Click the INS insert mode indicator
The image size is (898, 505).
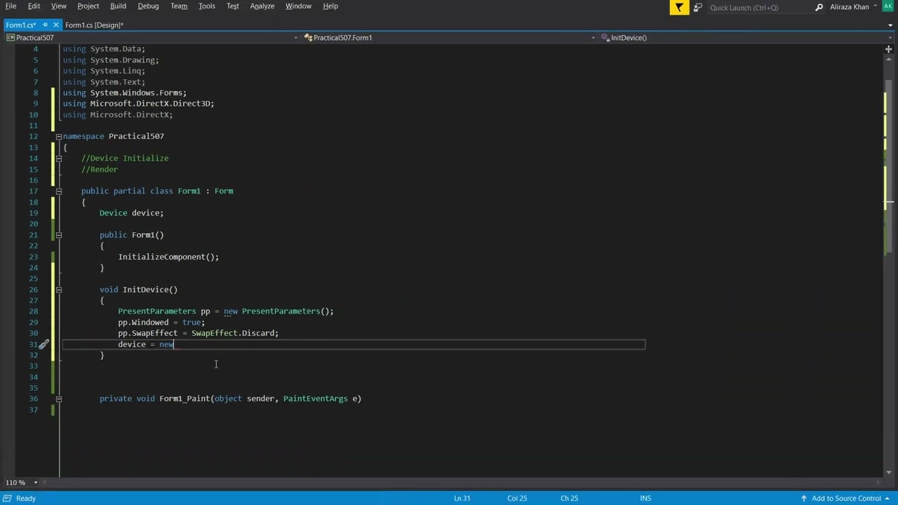[645, 498]
